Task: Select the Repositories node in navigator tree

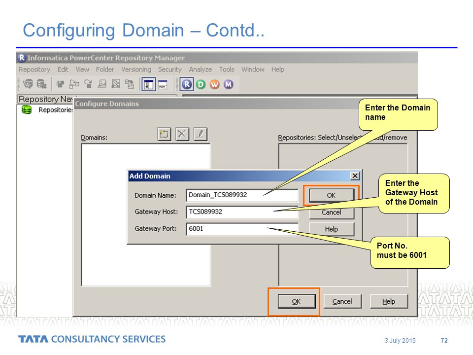Action: pyautogui.click(x=56, y=109)
